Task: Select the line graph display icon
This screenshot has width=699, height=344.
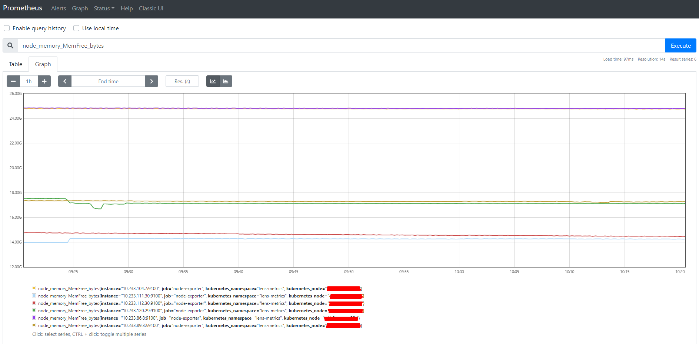Action: point(213,81)
